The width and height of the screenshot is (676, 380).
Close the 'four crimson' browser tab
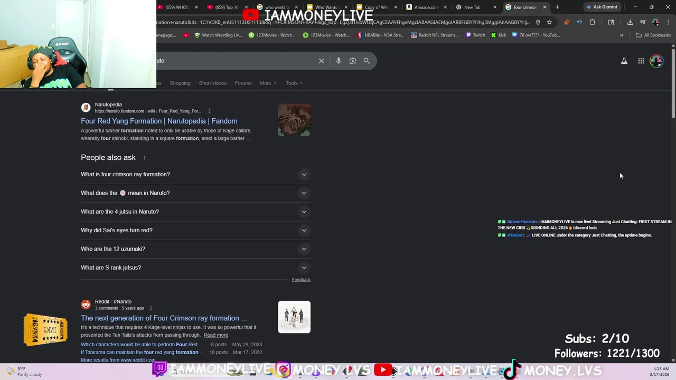[x=544, y=7]
